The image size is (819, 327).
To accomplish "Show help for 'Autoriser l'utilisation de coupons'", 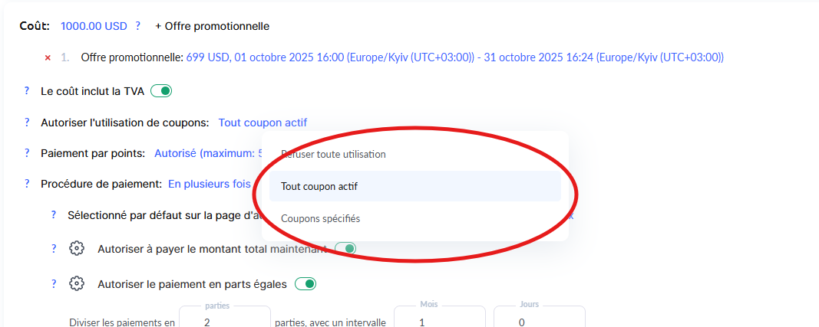I will click(x=27, y=123).
